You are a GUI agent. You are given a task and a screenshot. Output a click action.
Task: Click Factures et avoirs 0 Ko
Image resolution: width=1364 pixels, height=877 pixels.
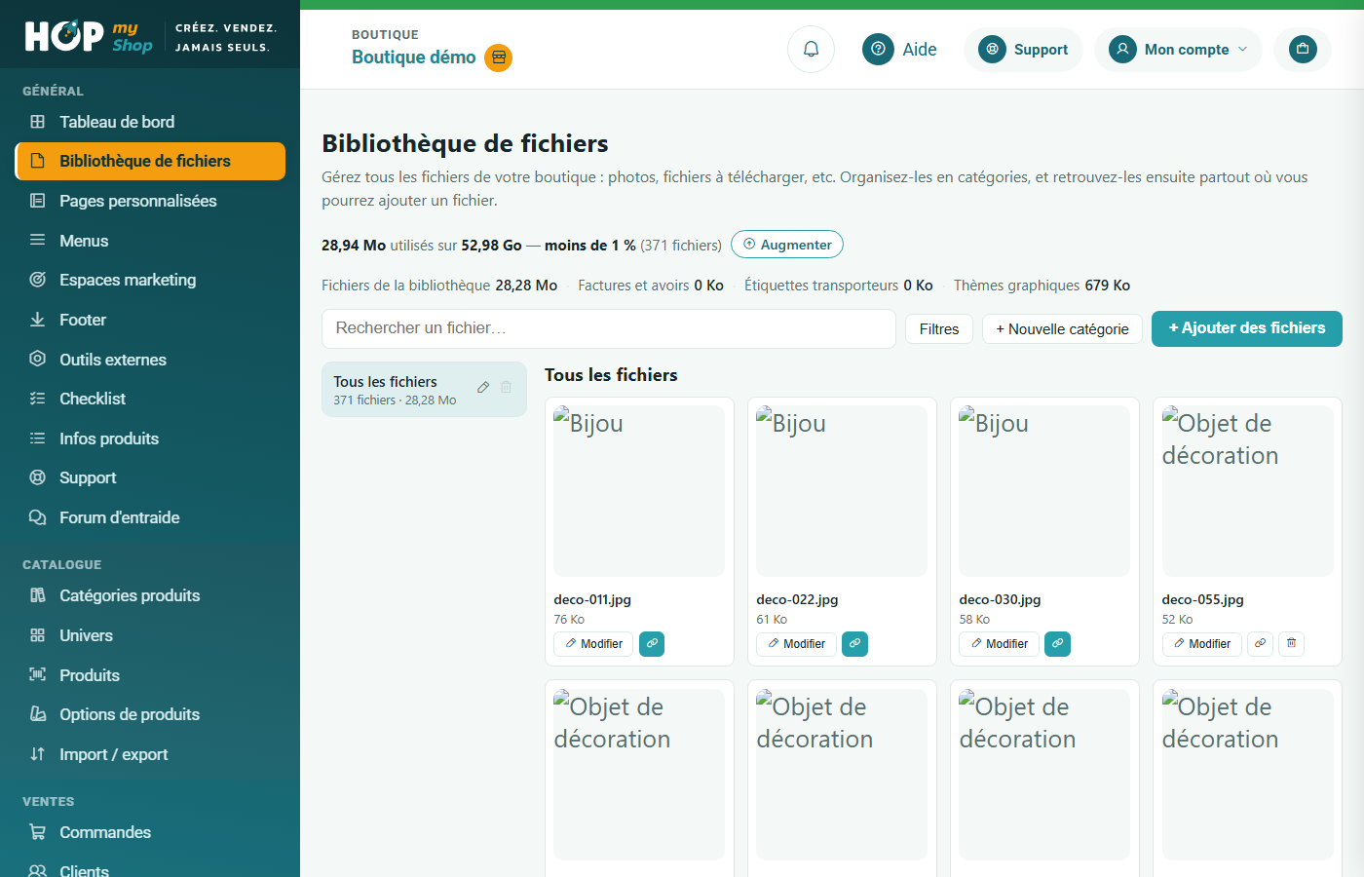[x=651, y=286]
